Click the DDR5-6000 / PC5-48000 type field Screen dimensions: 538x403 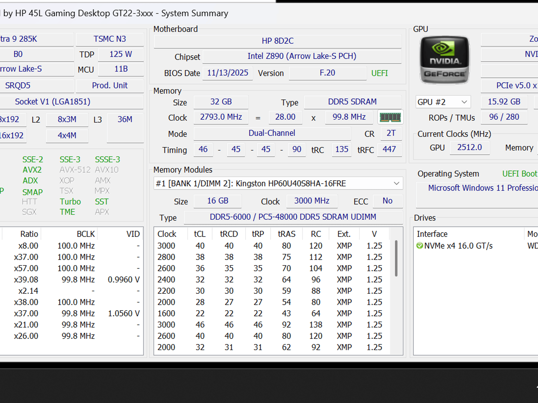tap(293, 217)
